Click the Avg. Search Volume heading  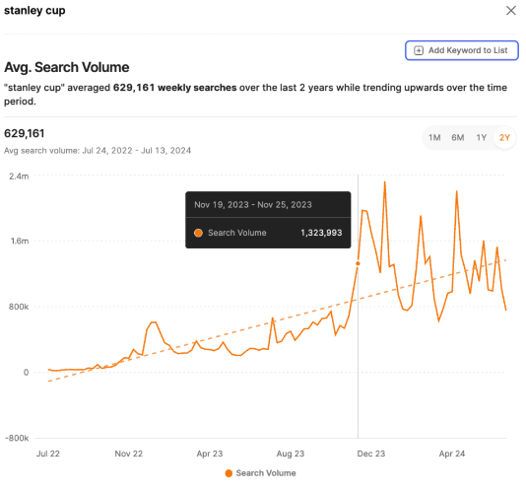pos(66,67)
